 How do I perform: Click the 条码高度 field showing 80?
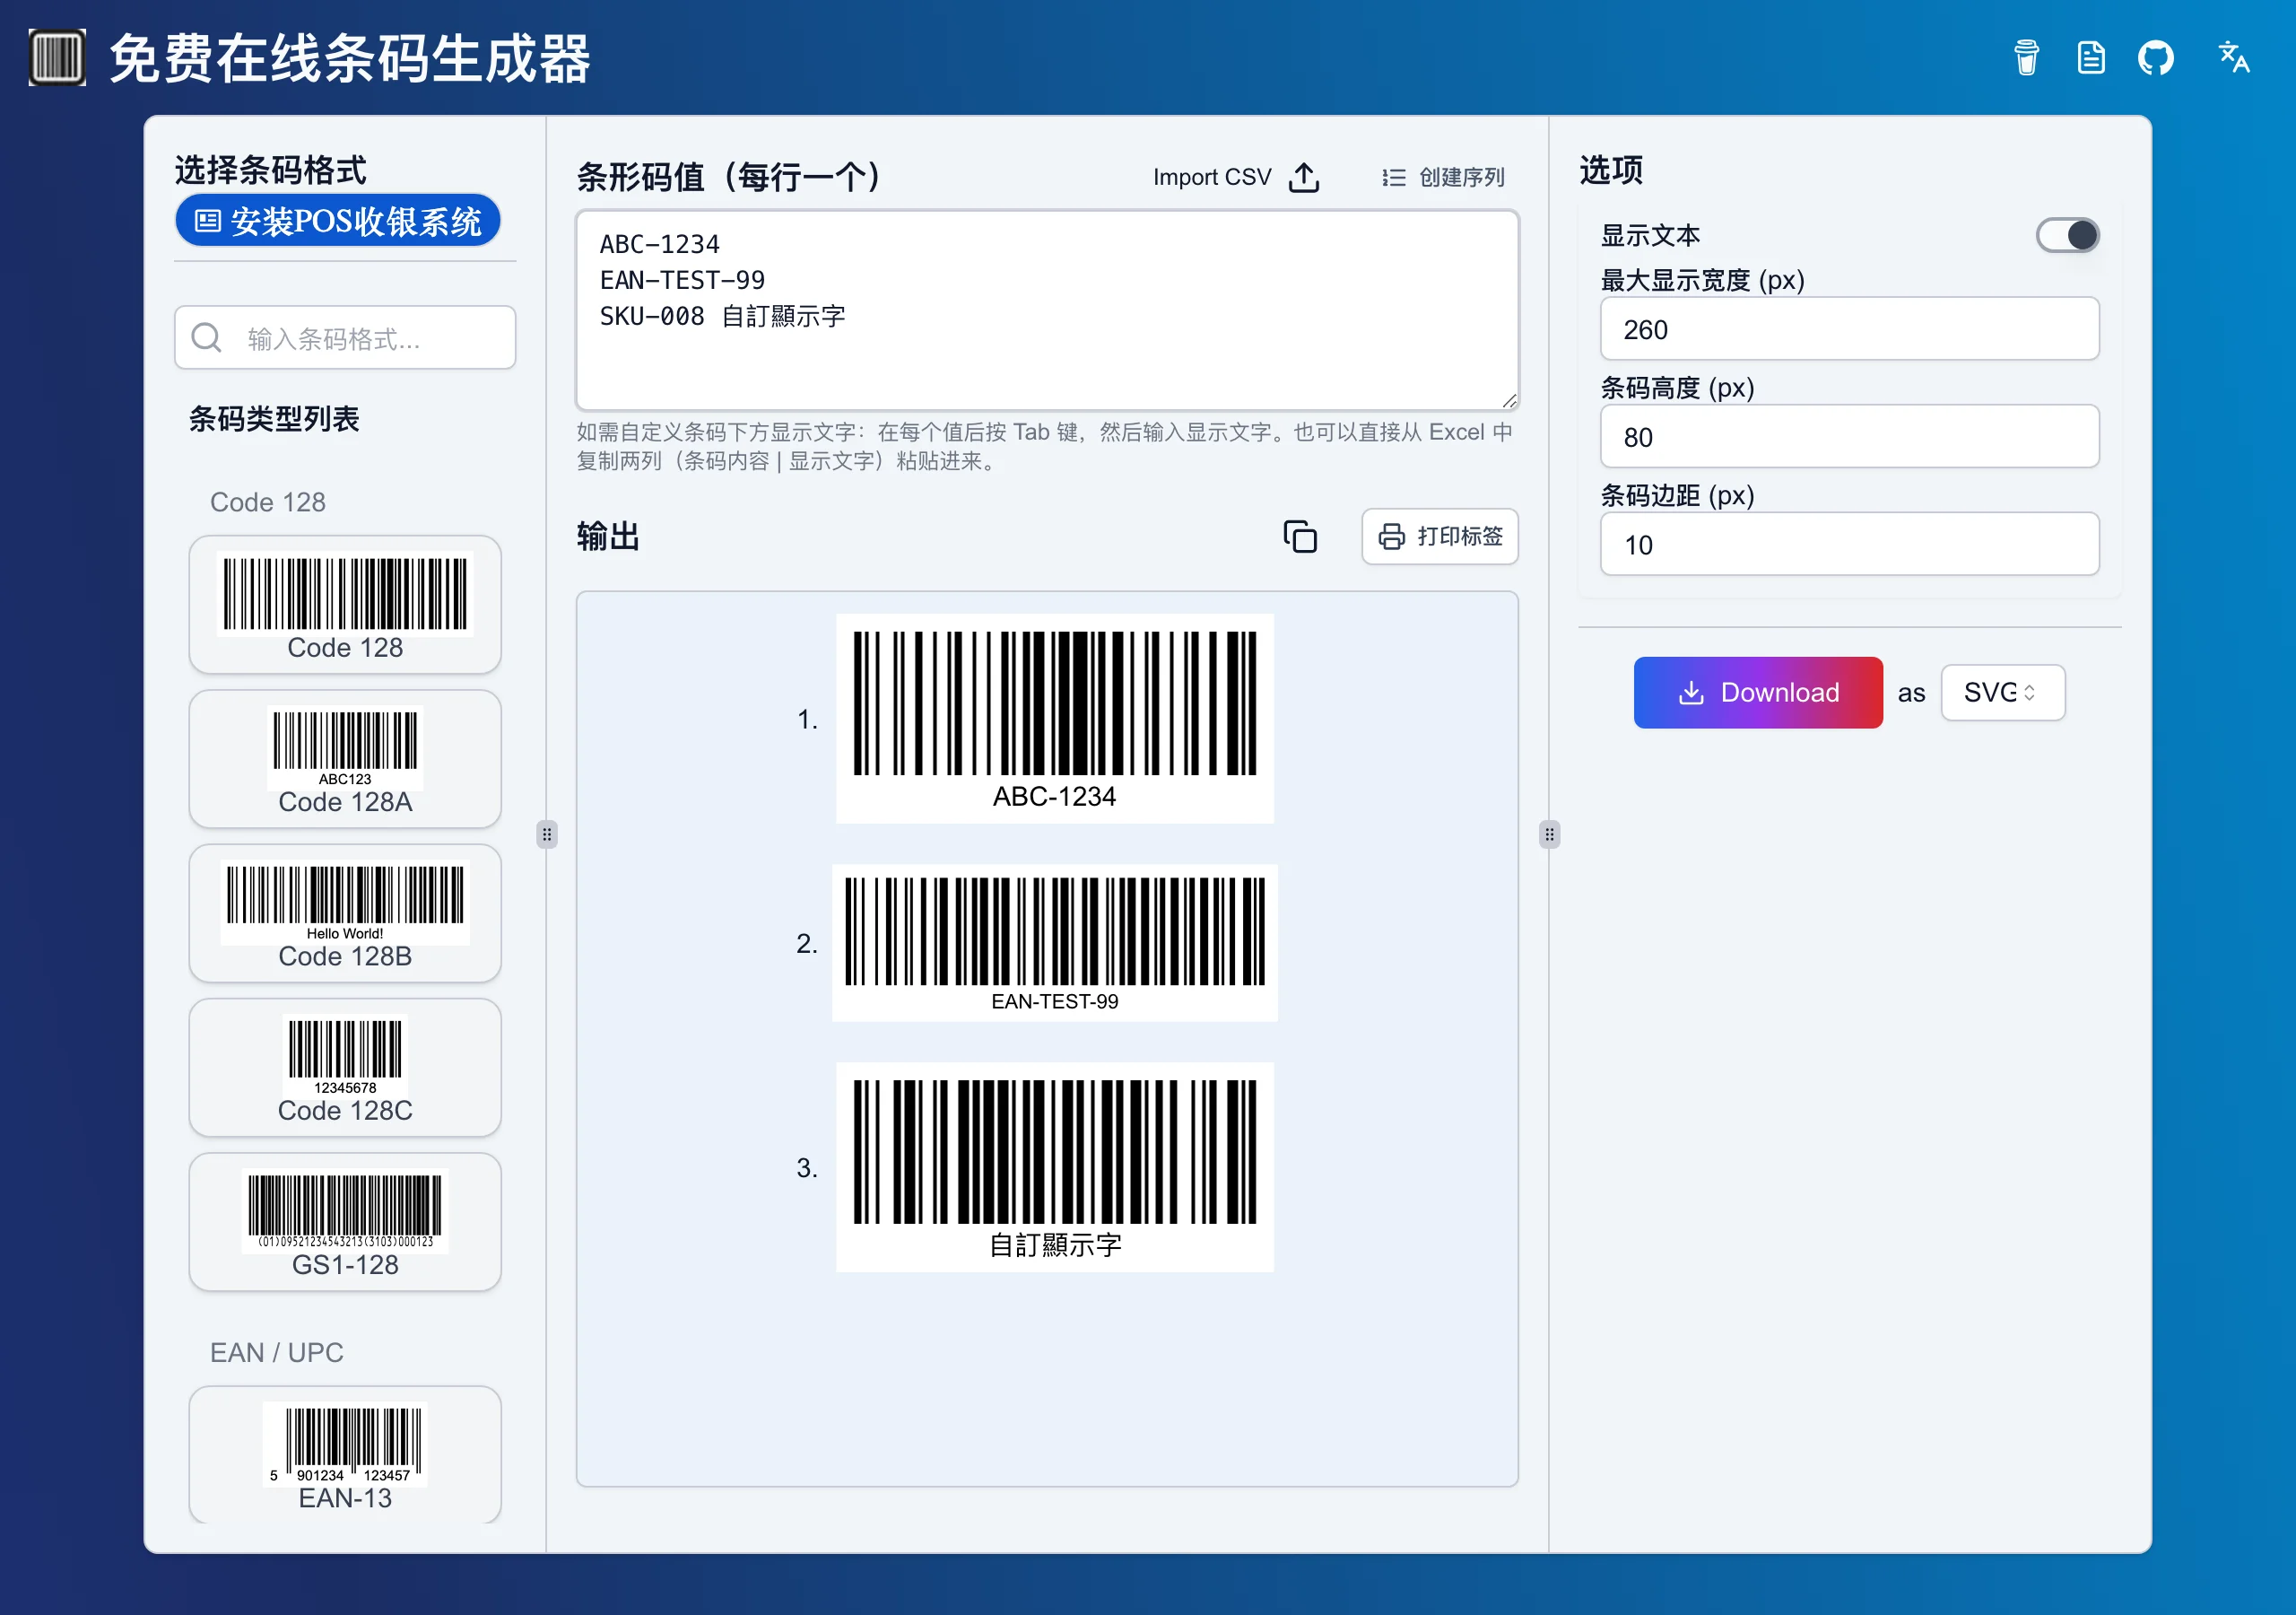1849,436
